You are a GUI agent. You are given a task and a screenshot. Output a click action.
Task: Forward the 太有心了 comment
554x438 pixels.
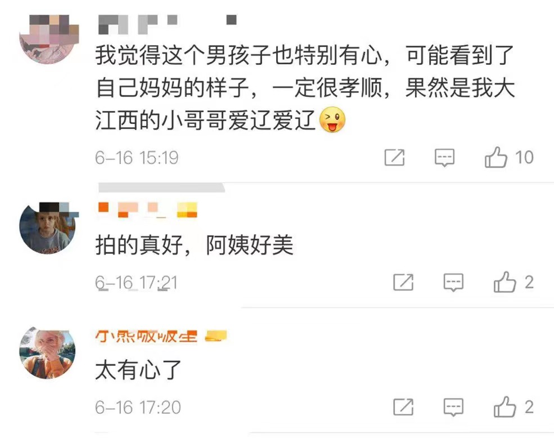tap(403, 407)
